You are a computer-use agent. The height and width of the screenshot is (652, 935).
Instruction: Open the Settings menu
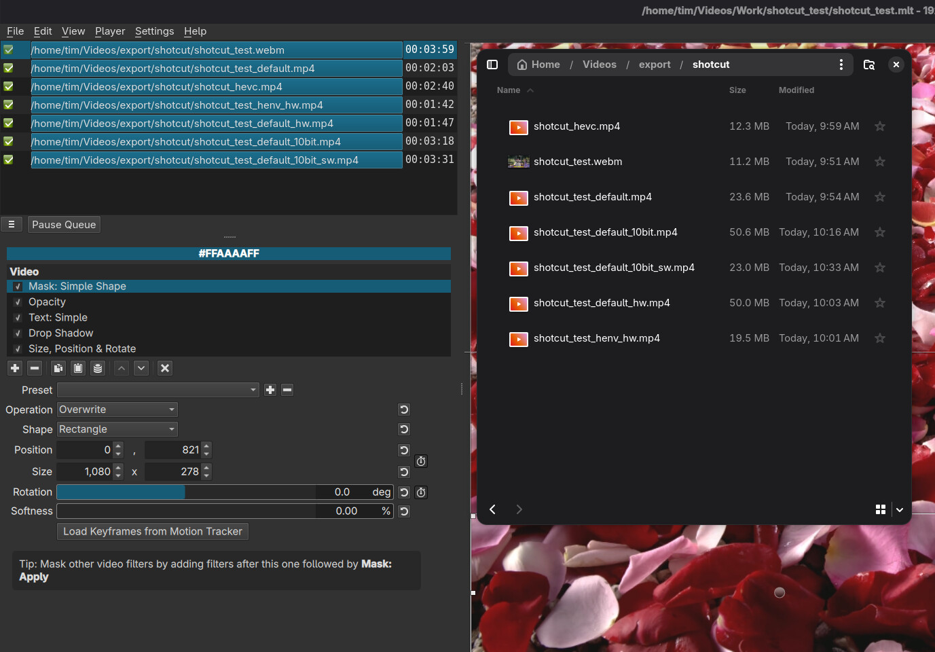click(x=154, y=31)
